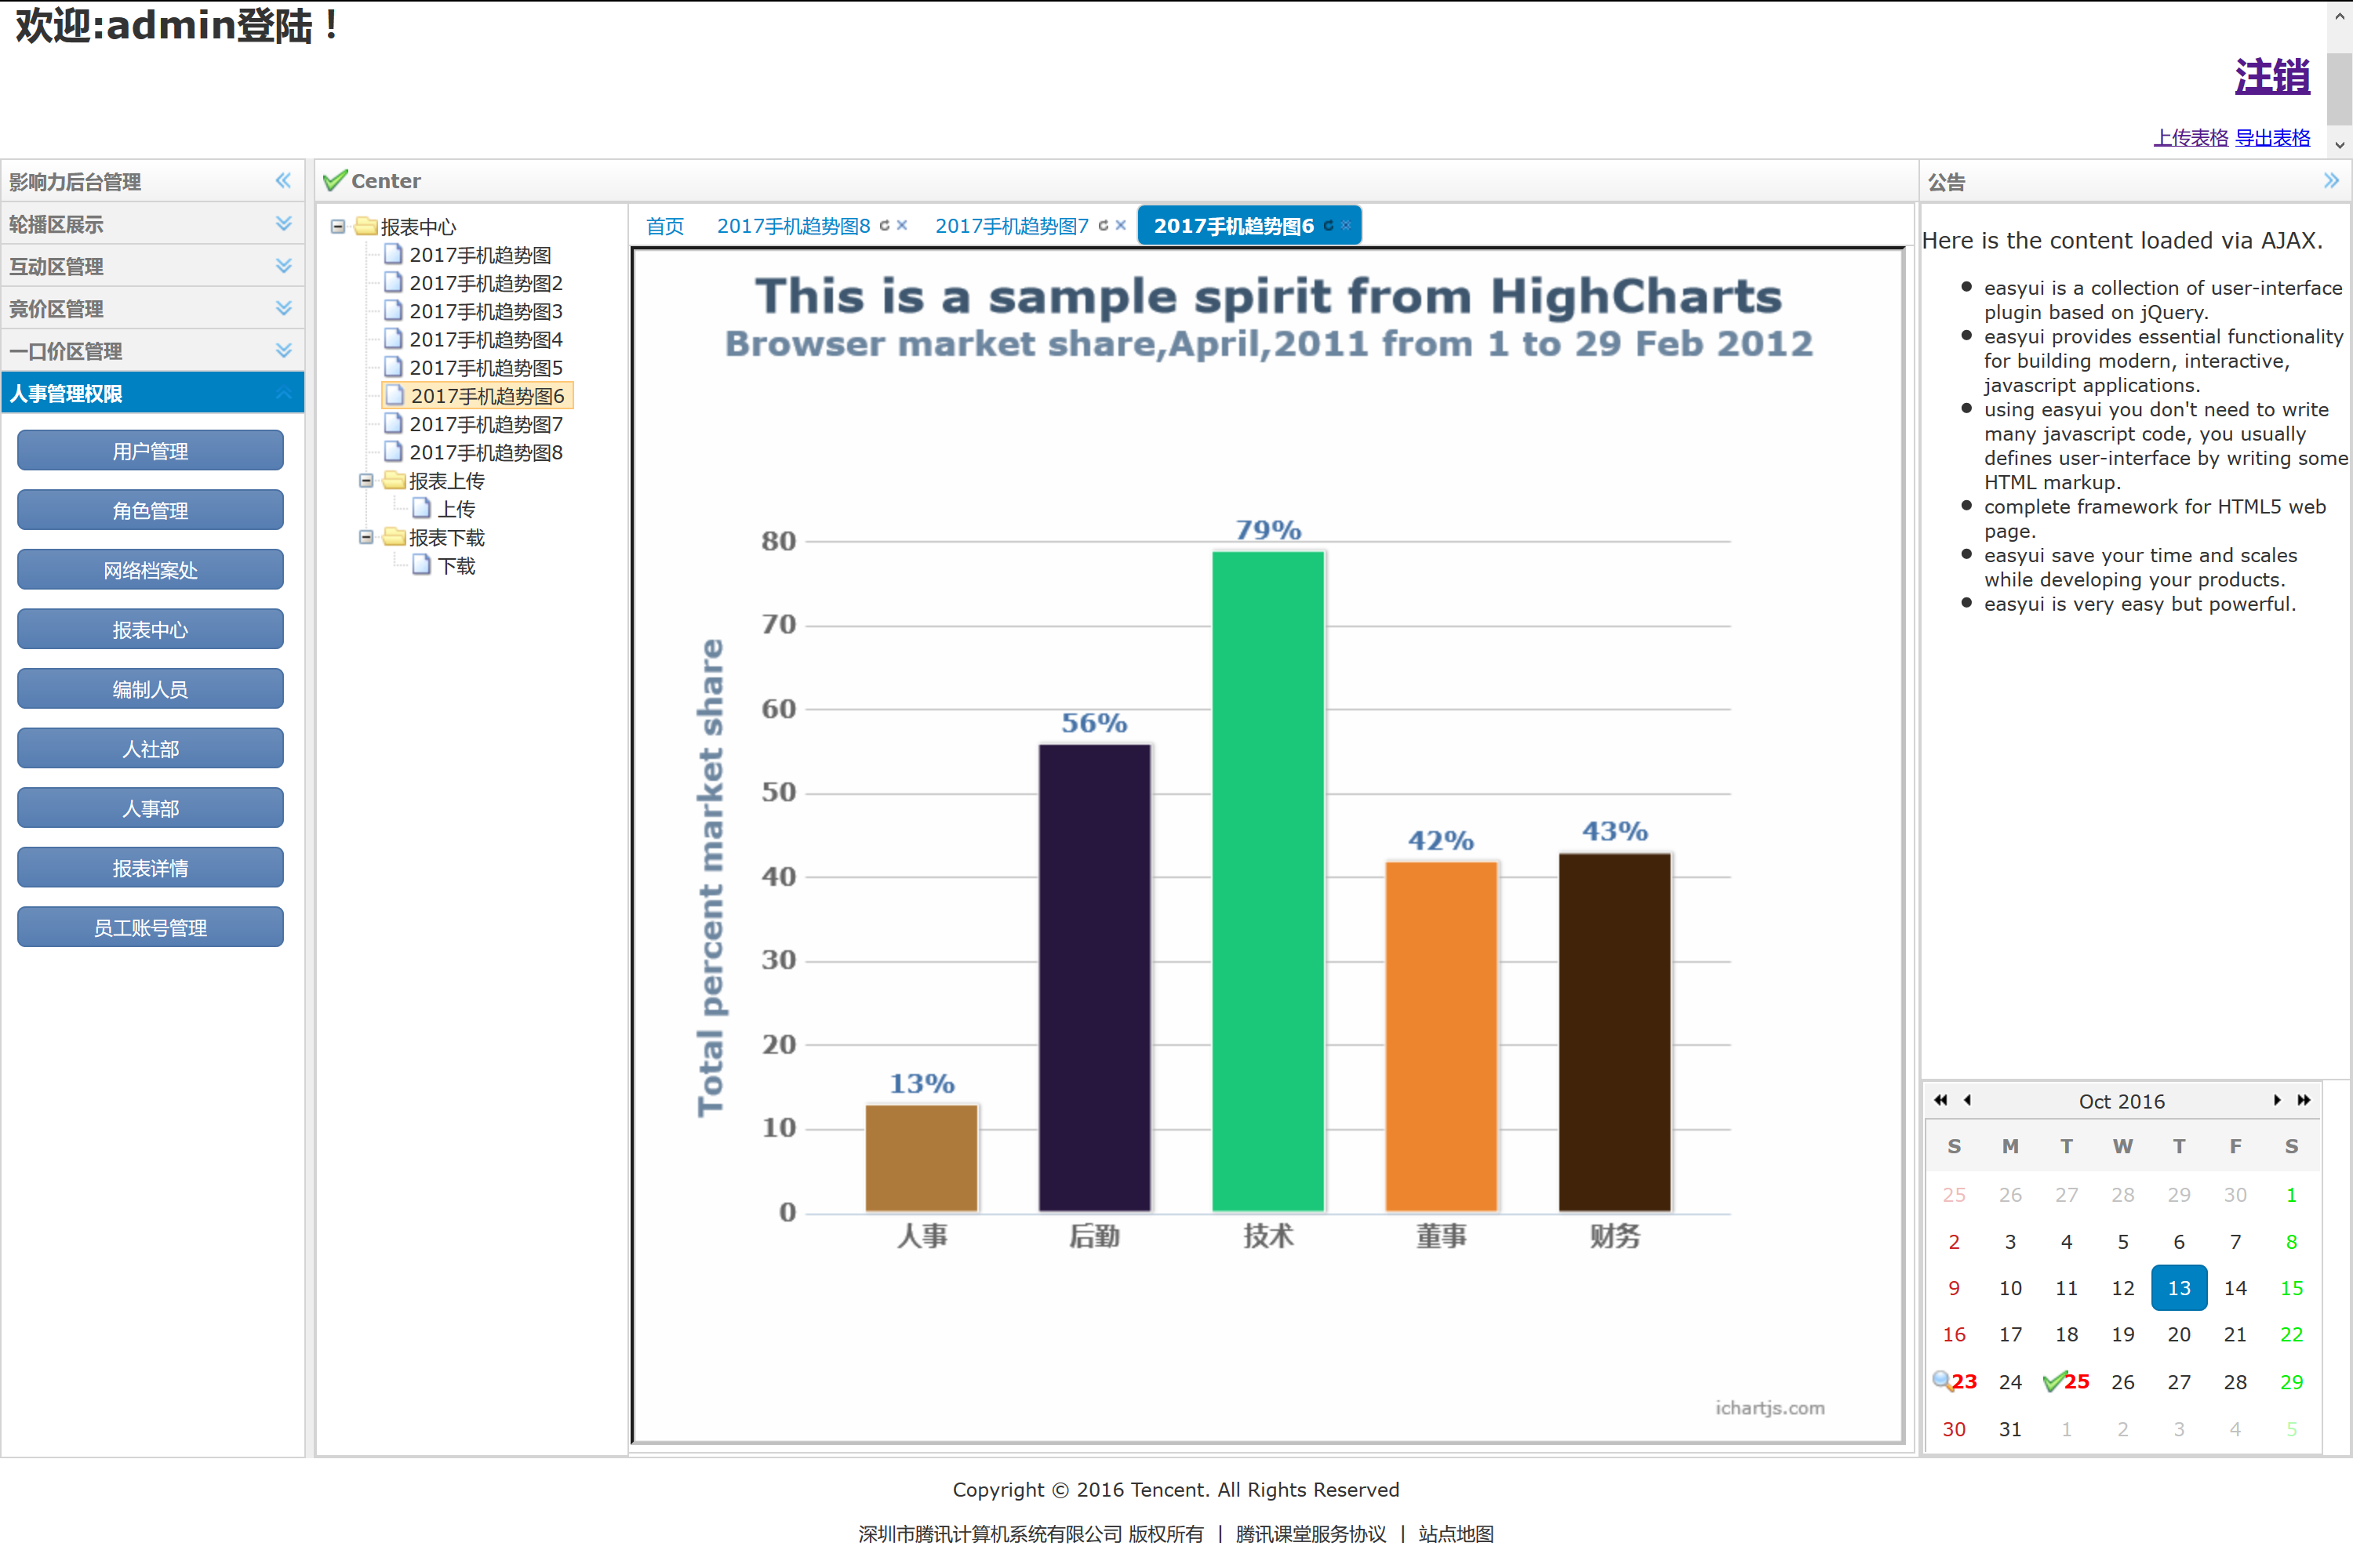Click refresh icon on 2017手机趋势图6 tab
Screen dimensions: 2353x1568
pyautogui.click(x=1329, y=226)
